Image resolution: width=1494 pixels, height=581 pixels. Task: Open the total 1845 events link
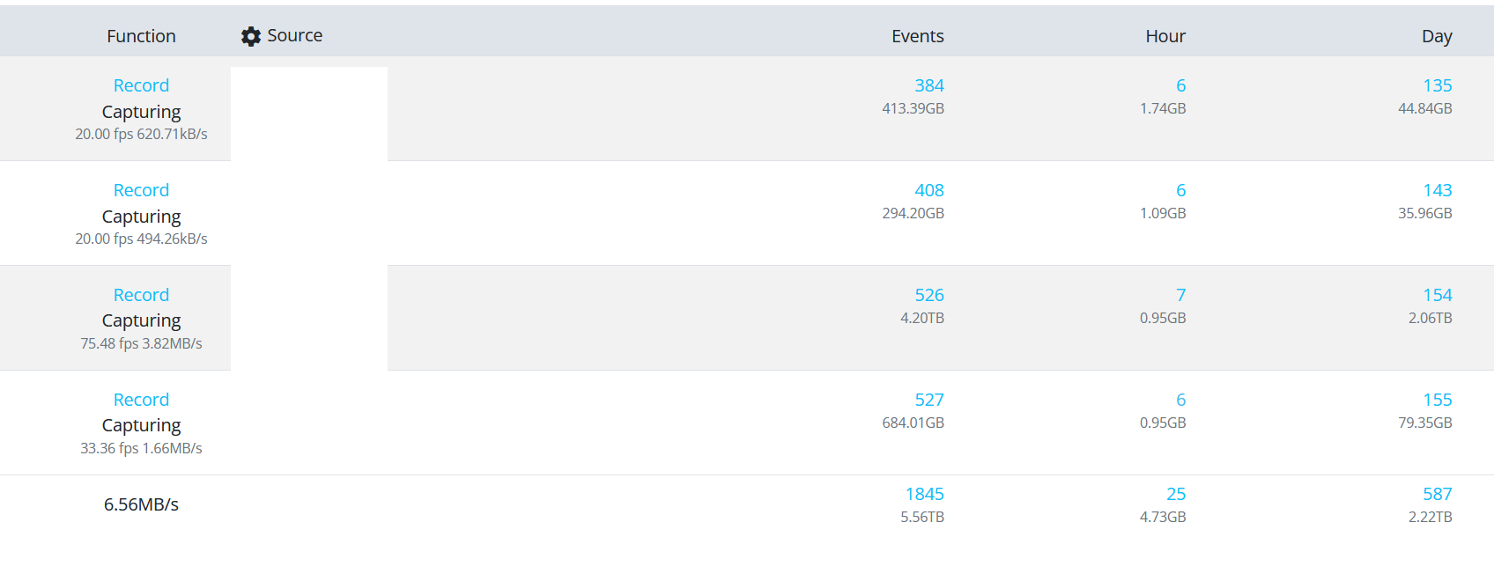(924, 494)
